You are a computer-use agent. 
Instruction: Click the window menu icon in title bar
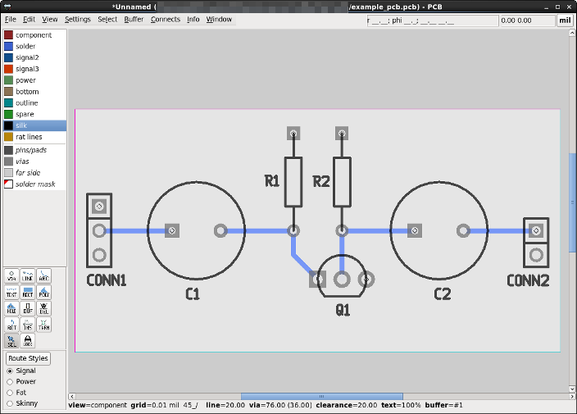[7, 7]
